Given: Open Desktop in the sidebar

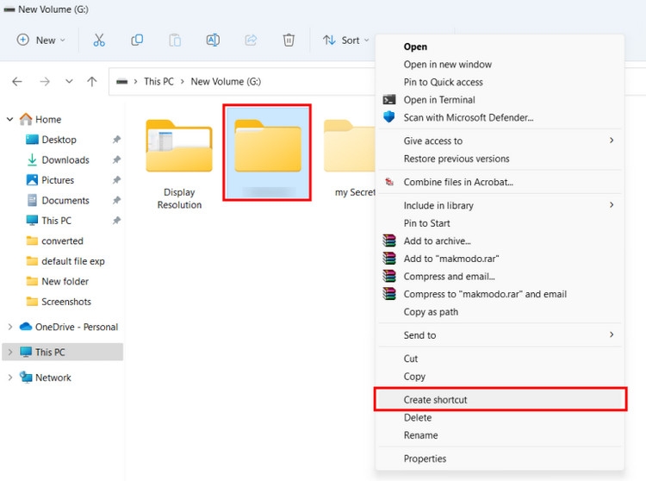Looking at the screenshot, I should [x=51, y=140].
